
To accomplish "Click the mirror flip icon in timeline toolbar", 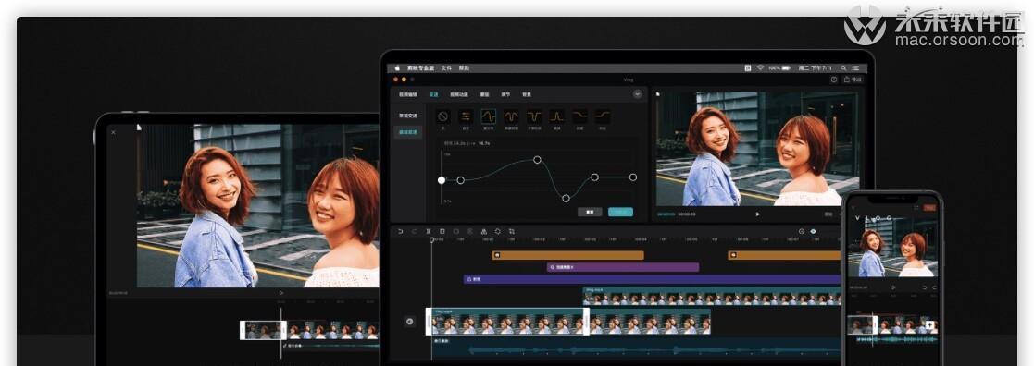I will (x=483, y=232).
